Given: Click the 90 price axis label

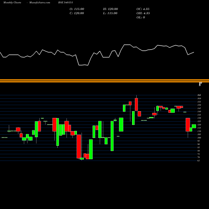Looking at the screenshot, I should point(199,144).
